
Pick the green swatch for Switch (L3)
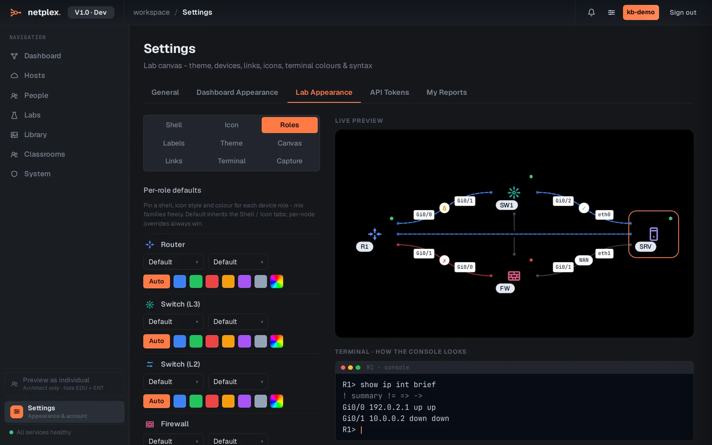tap(196, 341)
